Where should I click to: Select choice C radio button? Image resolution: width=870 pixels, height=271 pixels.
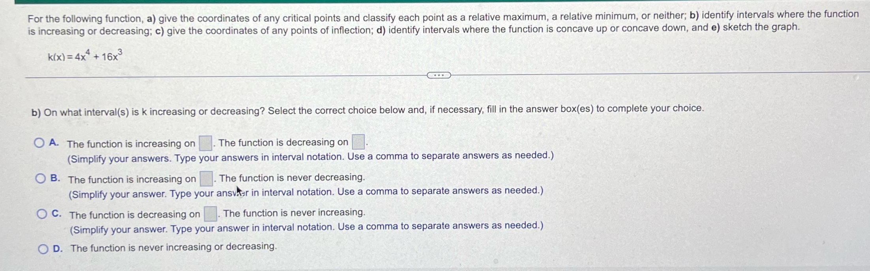[42, 213]
